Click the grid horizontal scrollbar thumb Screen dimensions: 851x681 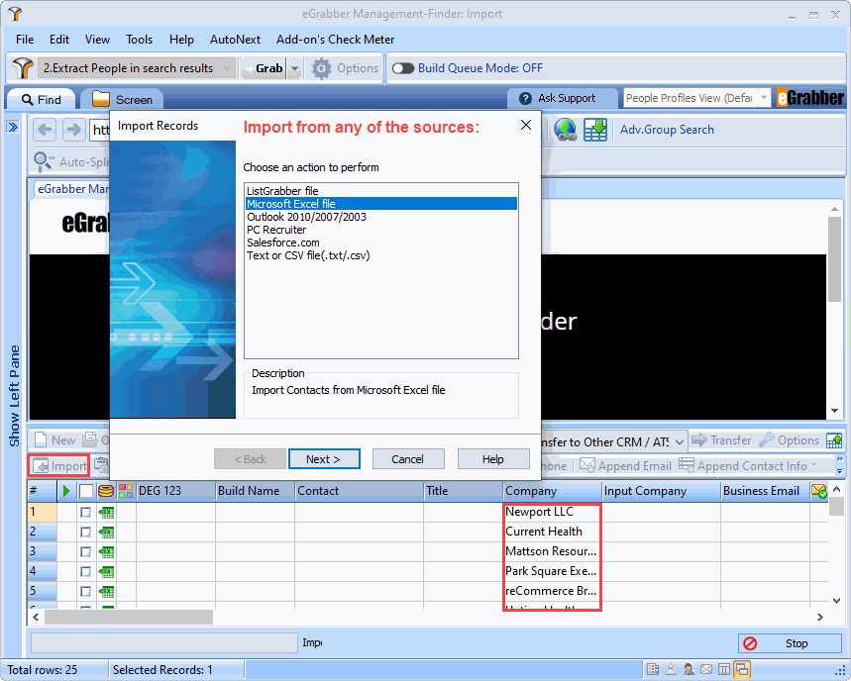click(129, 617)
